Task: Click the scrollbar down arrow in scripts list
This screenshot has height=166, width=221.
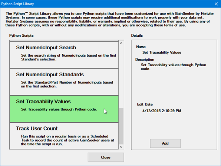Action: (x=121, y=147)
